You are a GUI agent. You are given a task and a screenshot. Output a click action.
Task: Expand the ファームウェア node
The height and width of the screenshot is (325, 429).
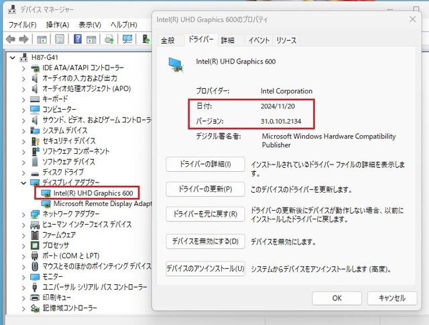[23, 235]
